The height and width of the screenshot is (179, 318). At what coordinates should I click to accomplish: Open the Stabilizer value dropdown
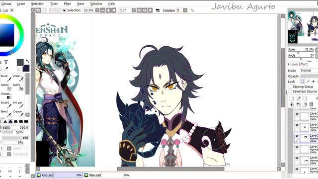point(185,10)
